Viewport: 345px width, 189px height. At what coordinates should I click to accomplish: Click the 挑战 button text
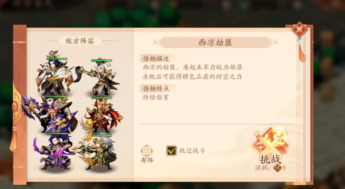click(270, 159)
